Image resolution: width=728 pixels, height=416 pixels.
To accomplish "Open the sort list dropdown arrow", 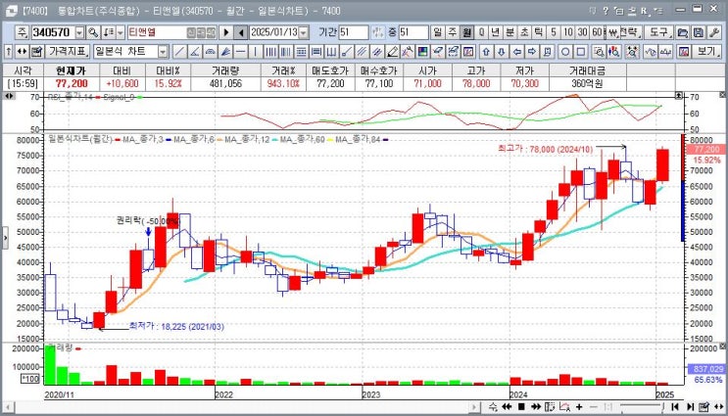I will [x=121, y=32].
